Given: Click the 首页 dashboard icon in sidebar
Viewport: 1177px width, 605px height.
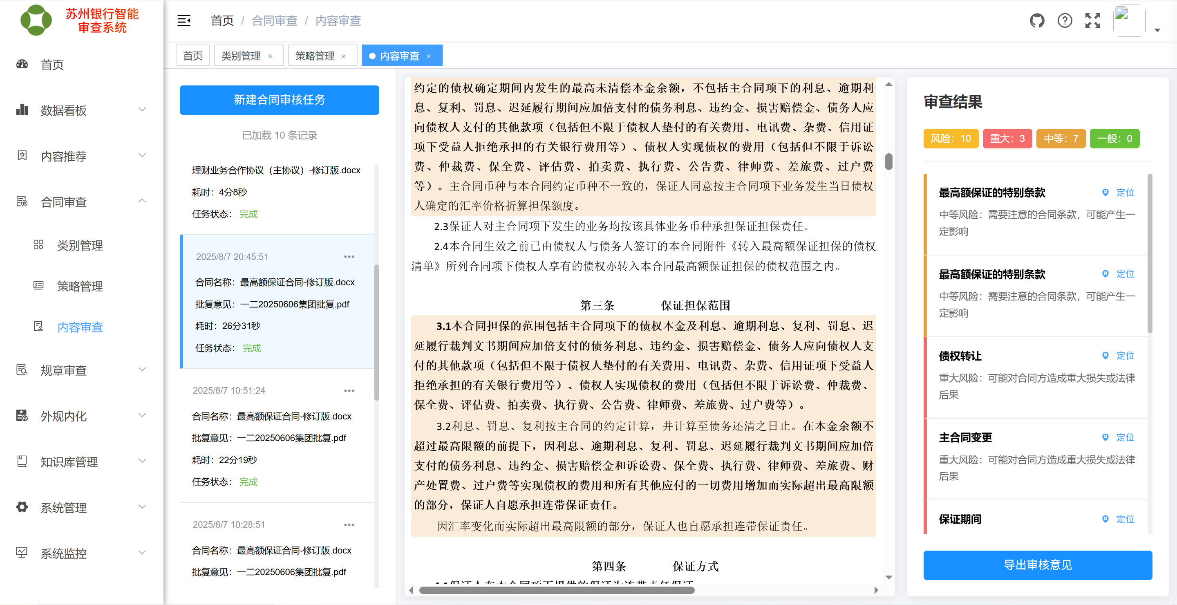Looking at the screenshot, I should [22, 65].
